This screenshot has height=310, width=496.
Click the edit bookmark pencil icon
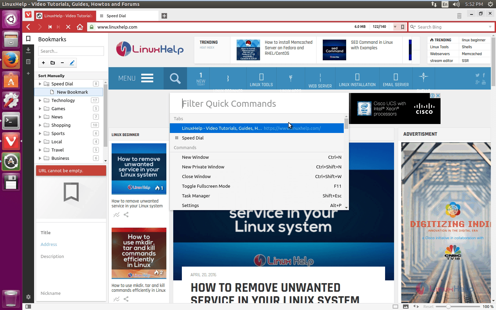(x=72, y=63)
